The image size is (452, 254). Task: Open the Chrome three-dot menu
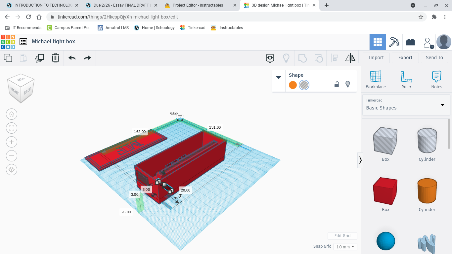tap(445, 17)
